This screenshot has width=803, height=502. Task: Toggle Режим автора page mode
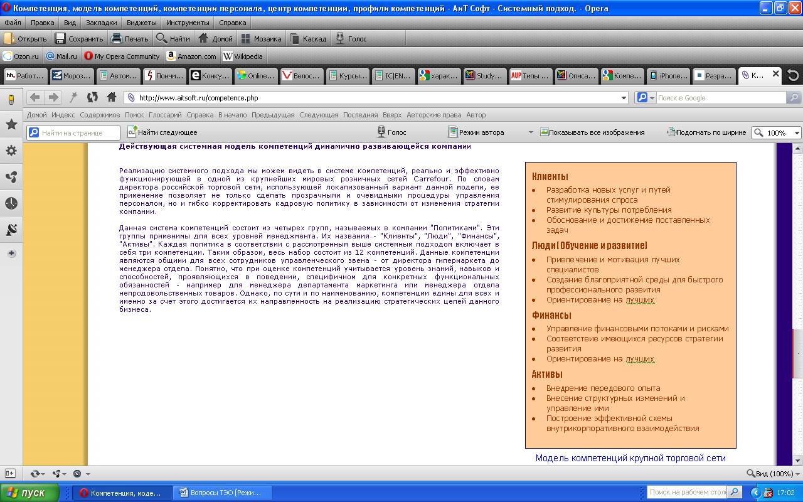[x=476, y=132]
